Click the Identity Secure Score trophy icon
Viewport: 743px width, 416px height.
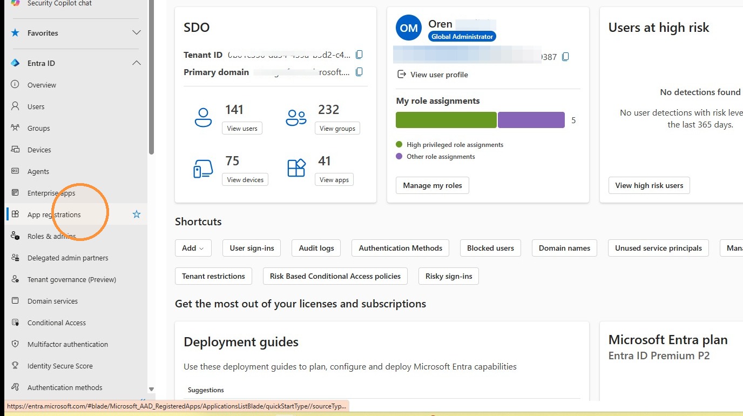pos(16,366)
